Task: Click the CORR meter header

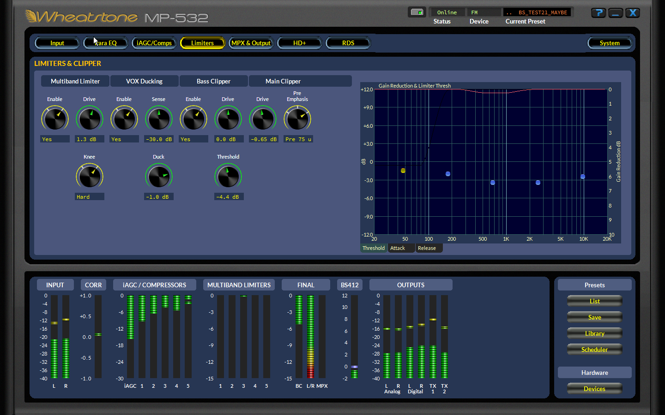Action: [x=93, y=285]
